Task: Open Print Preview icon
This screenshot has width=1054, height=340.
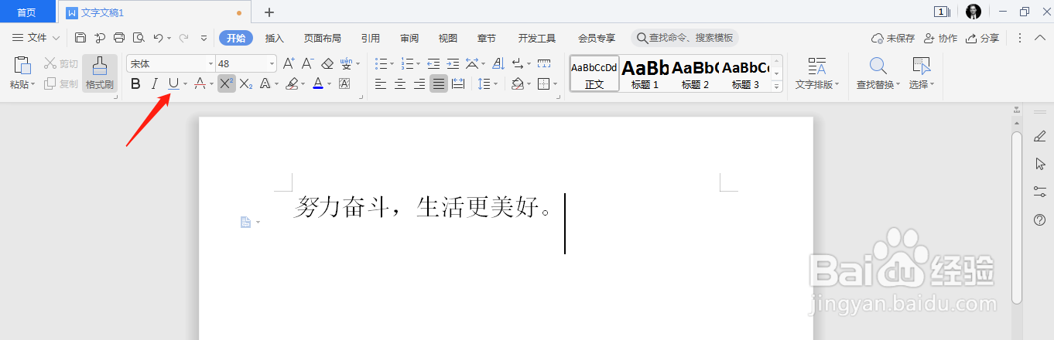Action: click(139, 38)
